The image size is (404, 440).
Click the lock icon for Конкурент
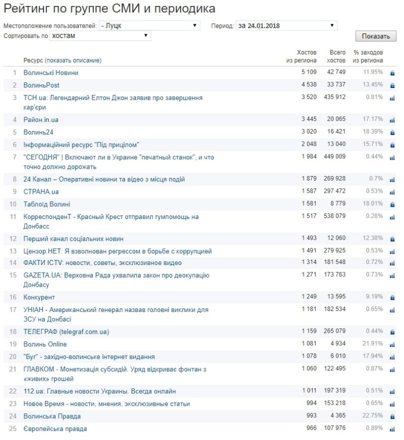392,298
